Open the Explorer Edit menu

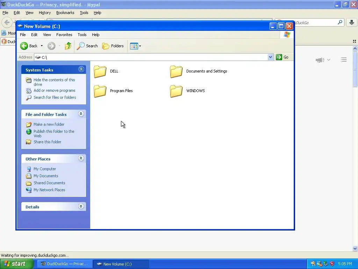click(34, 35)
